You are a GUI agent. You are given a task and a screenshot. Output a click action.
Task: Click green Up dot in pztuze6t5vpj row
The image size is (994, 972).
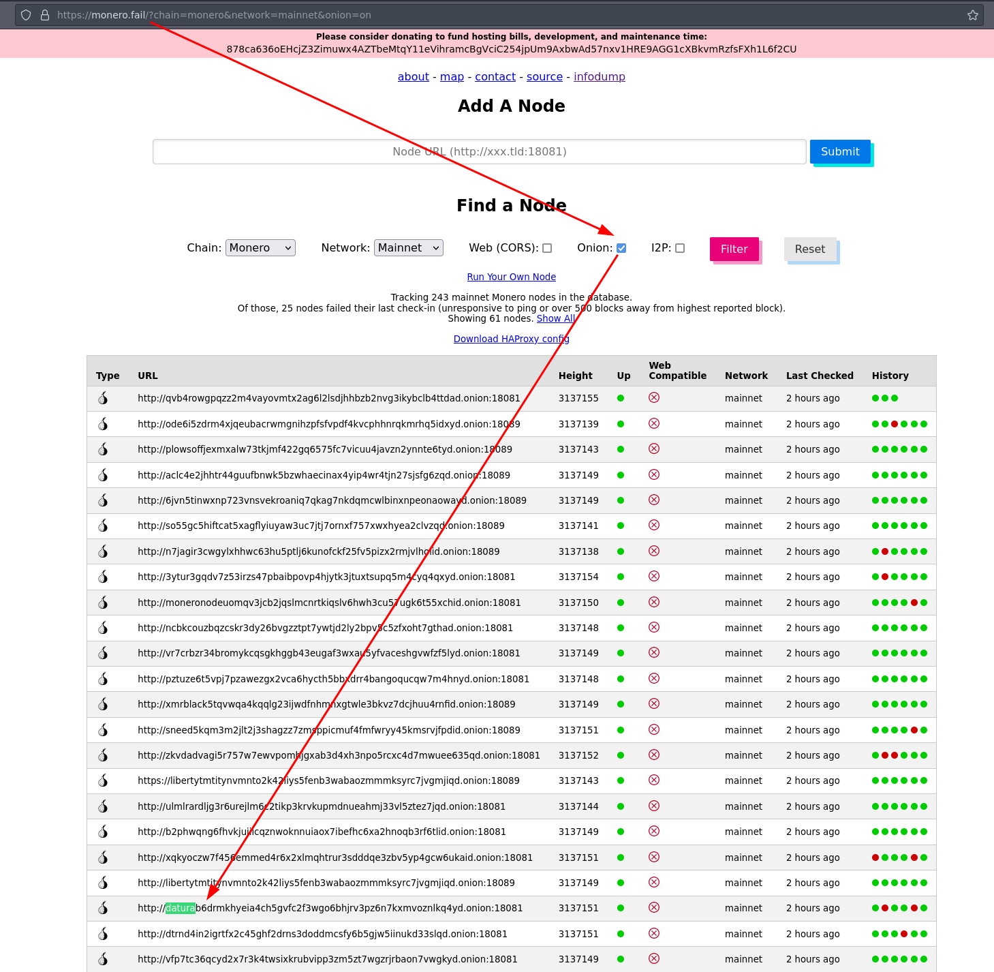pyautogui.click(x=621, y=679)
